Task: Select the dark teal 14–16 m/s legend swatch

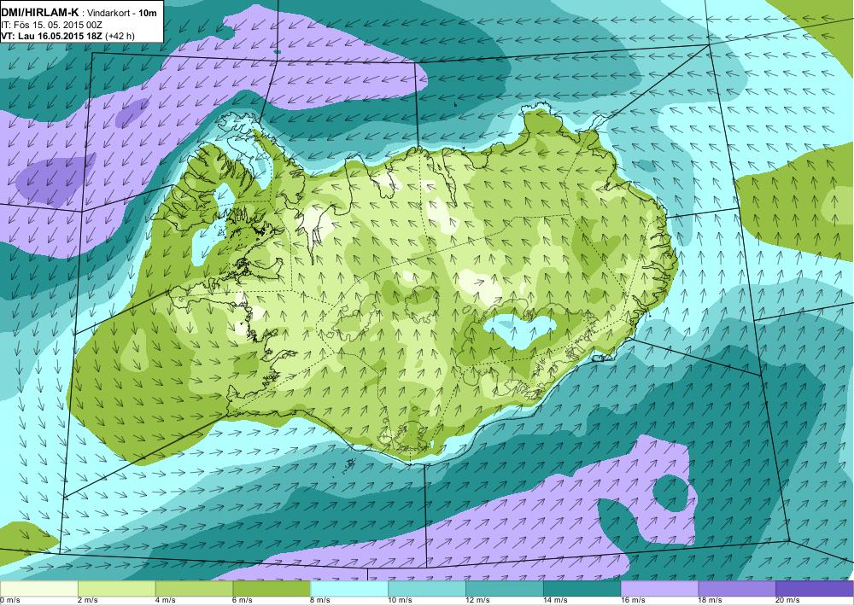Action: [582, 589]
